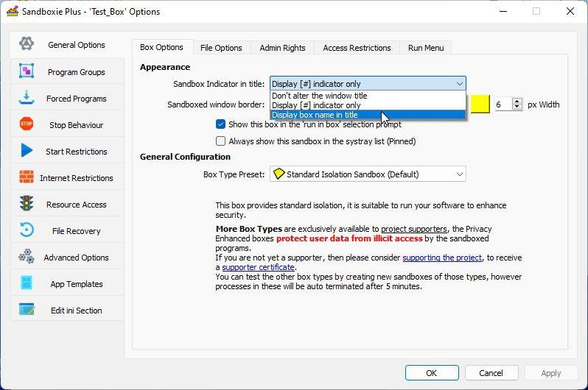Screen dimensions: 588x390
Task: Select the General Options sidebar label
Action: click(x=77, y=45)
